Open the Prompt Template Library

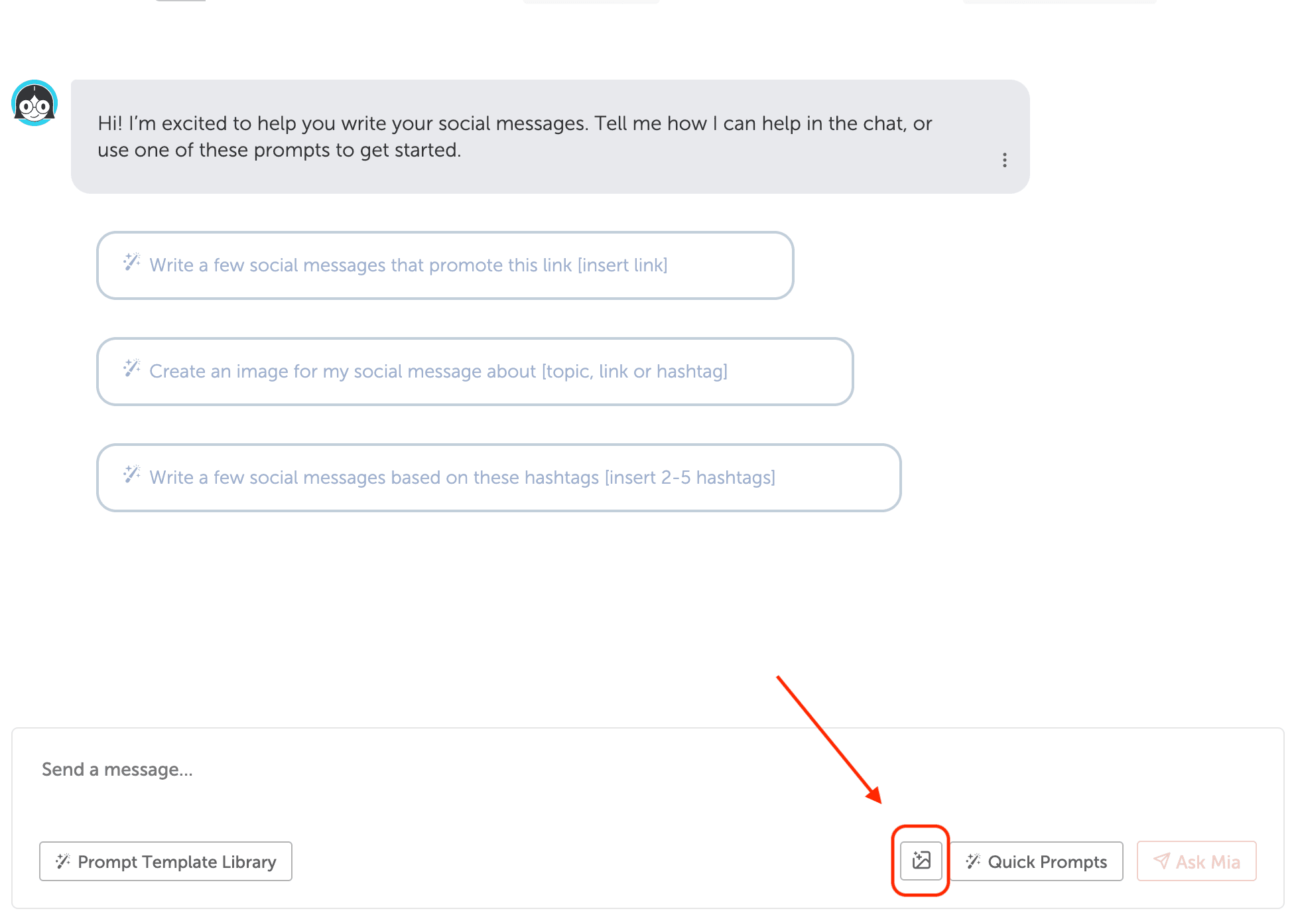165,861
